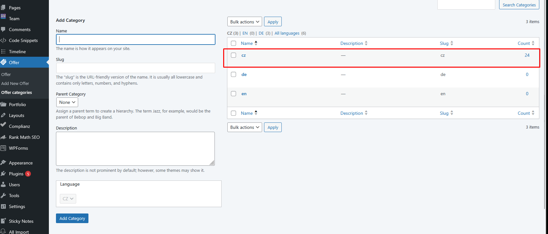Screen dimensions: 548x234
Task: Click the Appearance paintbrush icon
Action: coord(3,163)
